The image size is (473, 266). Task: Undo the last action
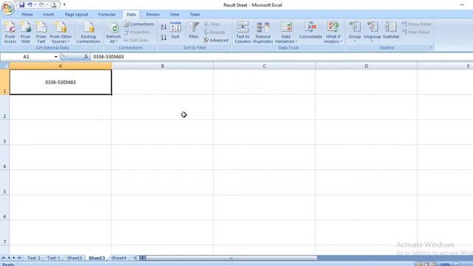pyautogui.click(x=30, y=5)
